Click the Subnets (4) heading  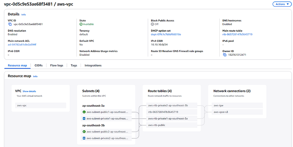91,91
